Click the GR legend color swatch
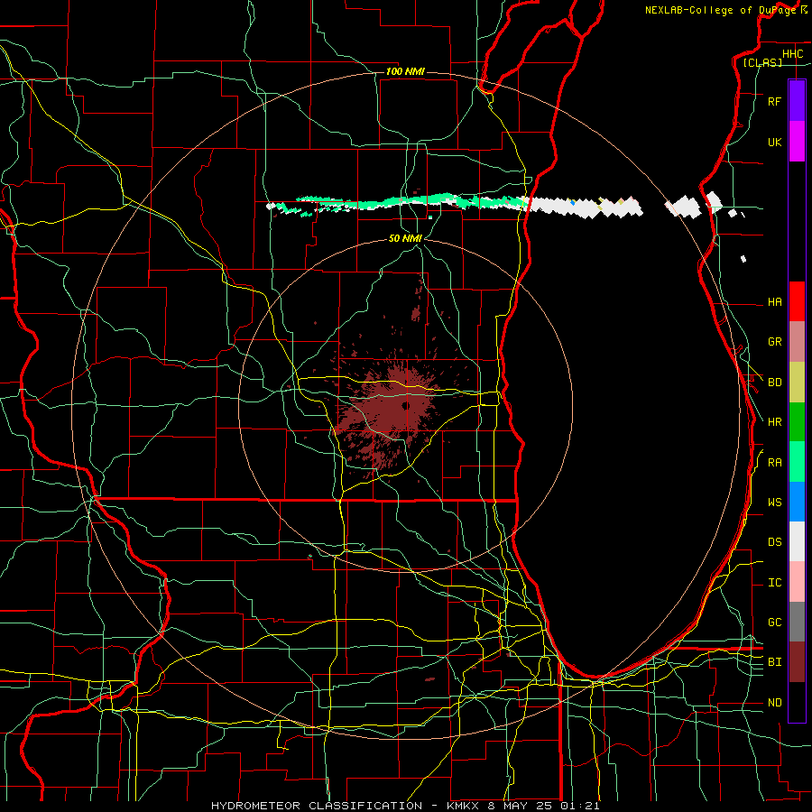Viewport: 812px width, 812px height. (797, 342)
